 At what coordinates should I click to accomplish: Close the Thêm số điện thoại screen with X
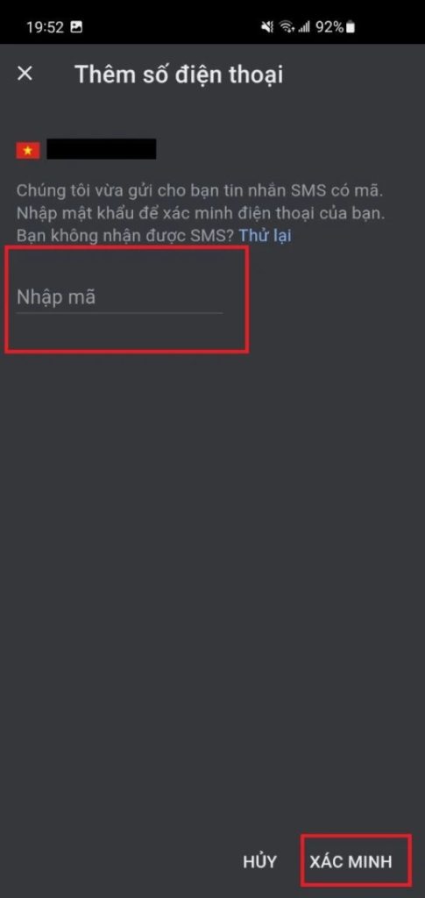25,74
